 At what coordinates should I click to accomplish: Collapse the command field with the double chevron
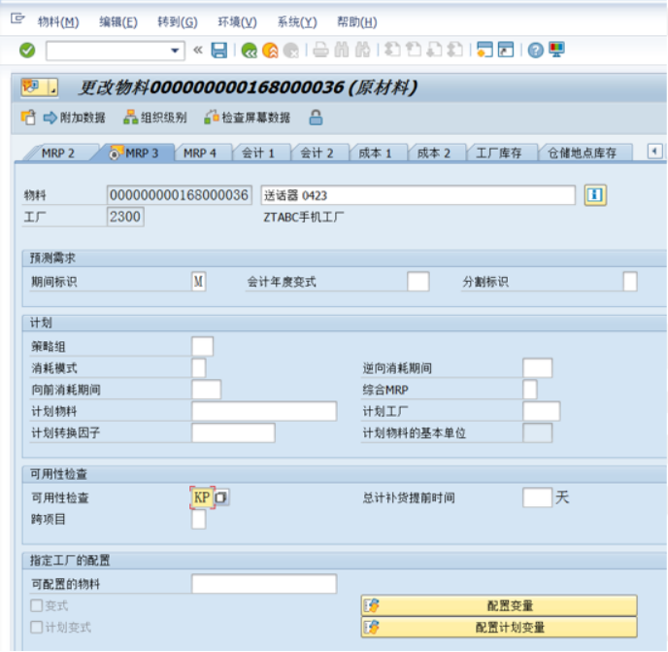click(x=198, y=51)
